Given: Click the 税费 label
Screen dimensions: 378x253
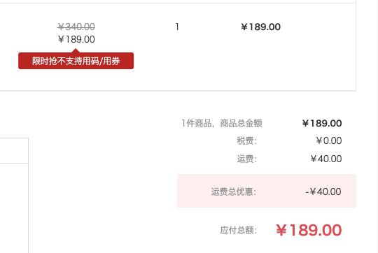Looking at the screenshot, I should pyautogui.click(x=247, y=140).
